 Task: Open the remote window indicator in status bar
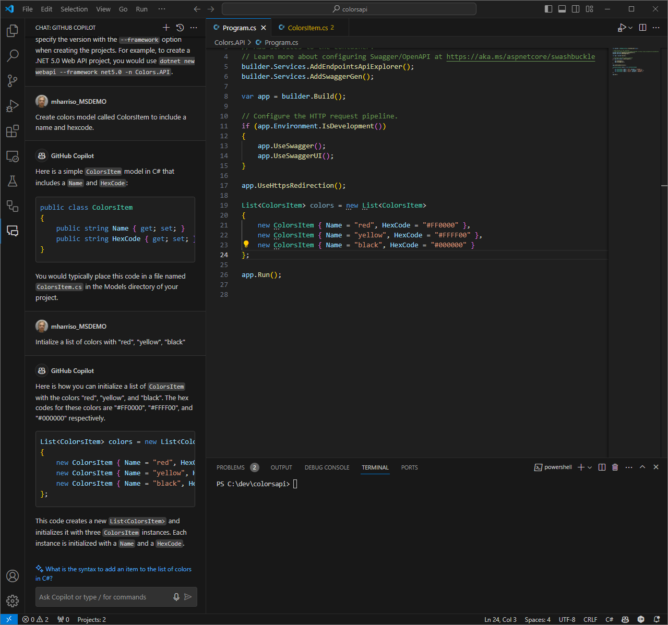(x=9, y=619)
